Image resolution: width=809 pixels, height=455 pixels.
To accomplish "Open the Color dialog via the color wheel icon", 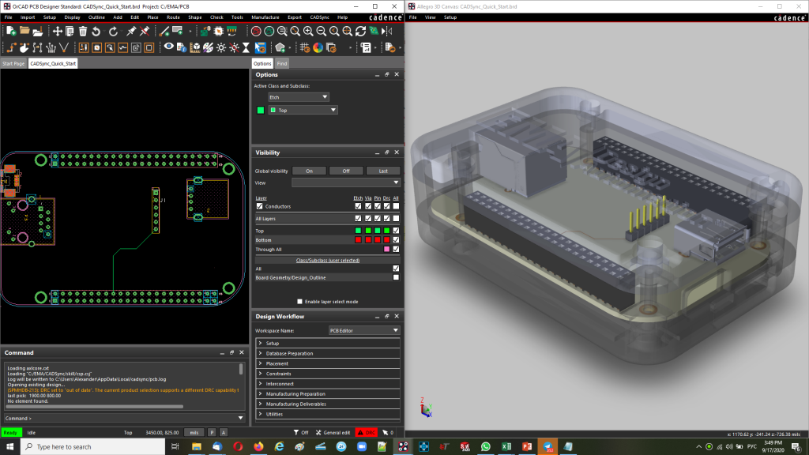I will (x=318, y=47).
